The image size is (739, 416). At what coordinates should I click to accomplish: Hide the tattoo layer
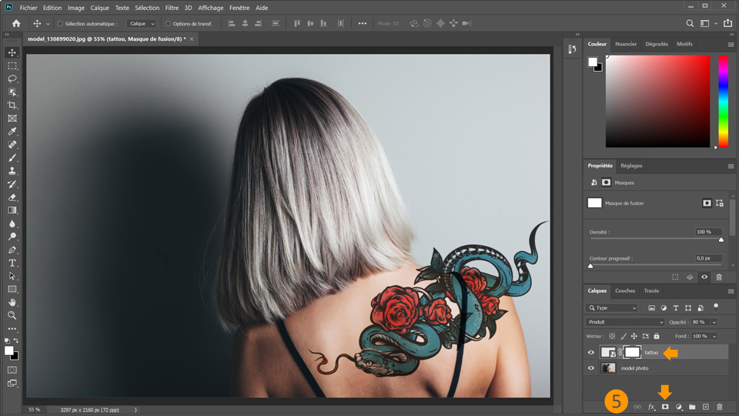(x=591, y=352)
